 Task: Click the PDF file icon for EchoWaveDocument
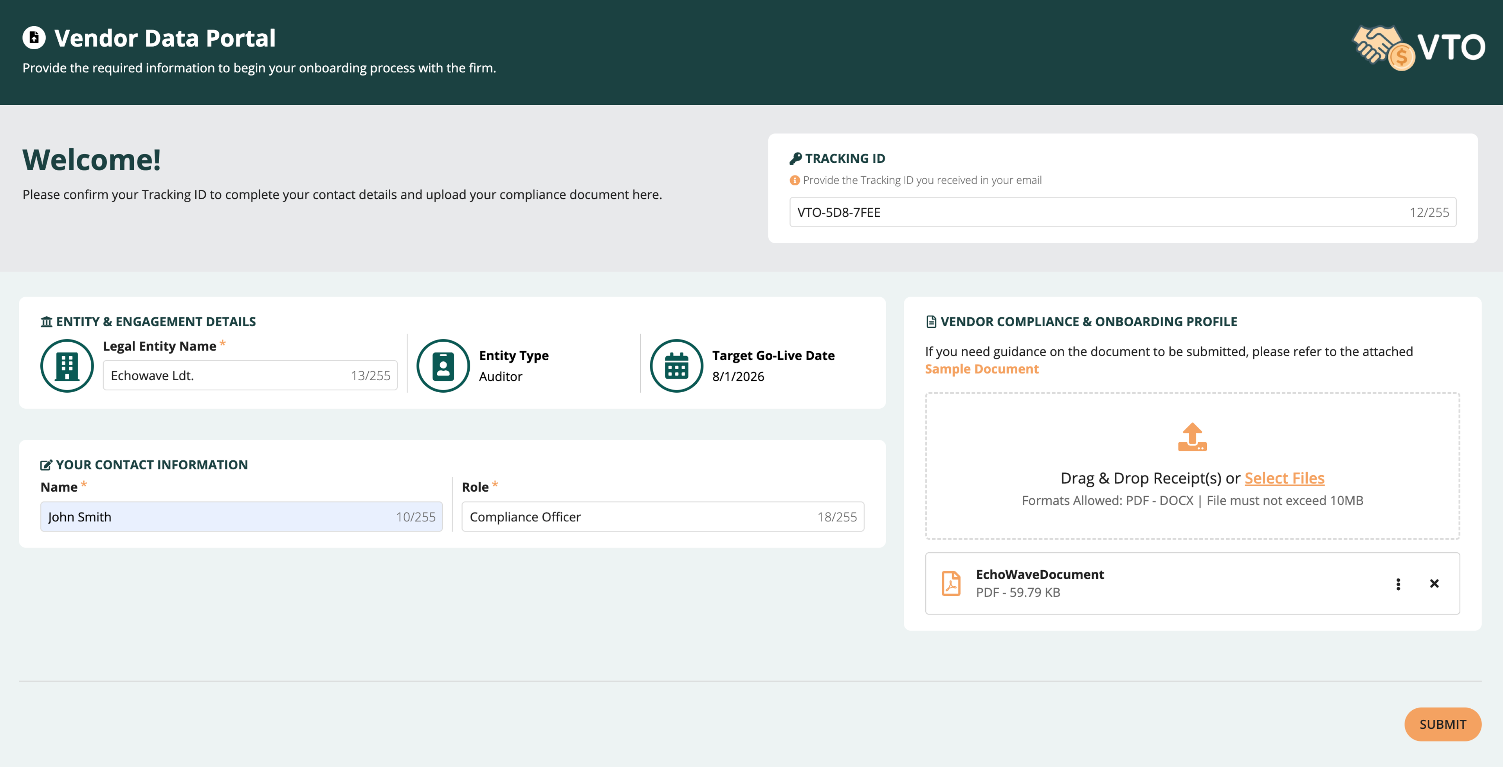tap(952, 584)
